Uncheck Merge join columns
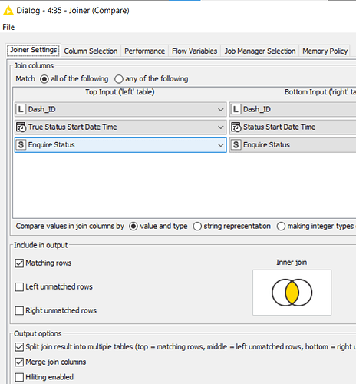Viewport: 356px width, 384px height. click(19, 362)
